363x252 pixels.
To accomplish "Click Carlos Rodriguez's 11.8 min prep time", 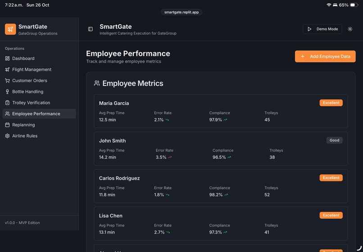I will pyautogui.click(x=107, y=195).
